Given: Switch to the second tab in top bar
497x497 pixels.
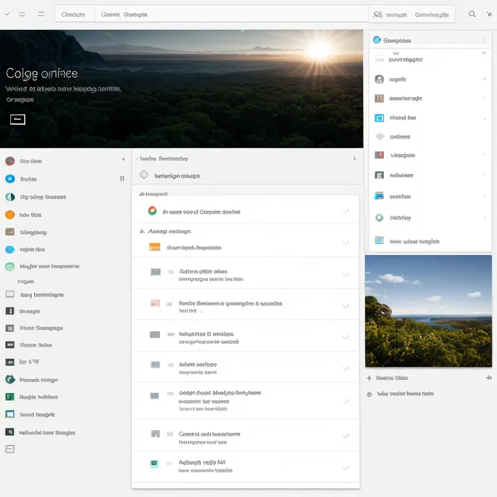Looking at the screenshot, I should (x=124, y=14).
